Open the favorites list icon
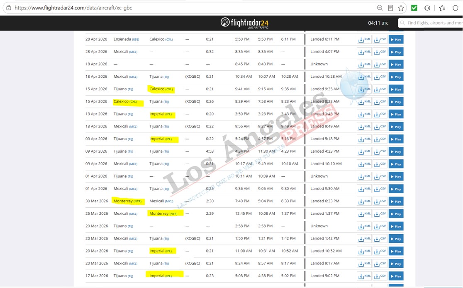 point(442,8)
